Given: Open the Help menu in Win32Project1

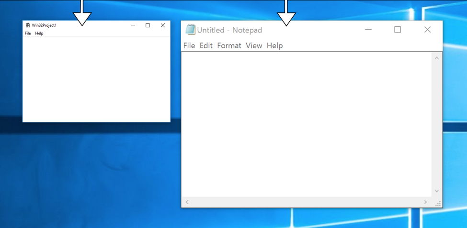Looking at the screenshot, I should pyautogui.click(x=39, y=33).
